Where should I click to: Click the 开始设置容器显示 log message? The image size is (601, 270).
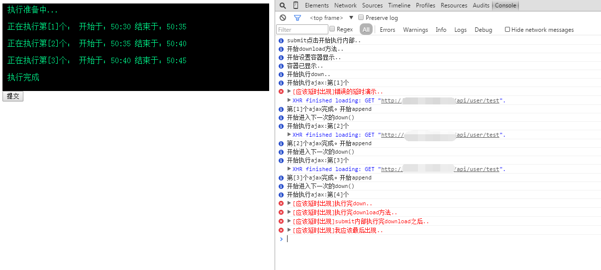point(314,57)
